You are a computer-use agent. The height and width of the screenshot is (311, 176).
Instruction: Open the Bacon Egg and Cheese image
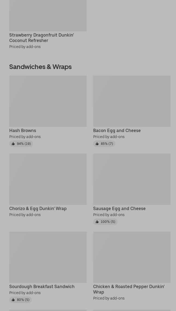tap(132, 101)
